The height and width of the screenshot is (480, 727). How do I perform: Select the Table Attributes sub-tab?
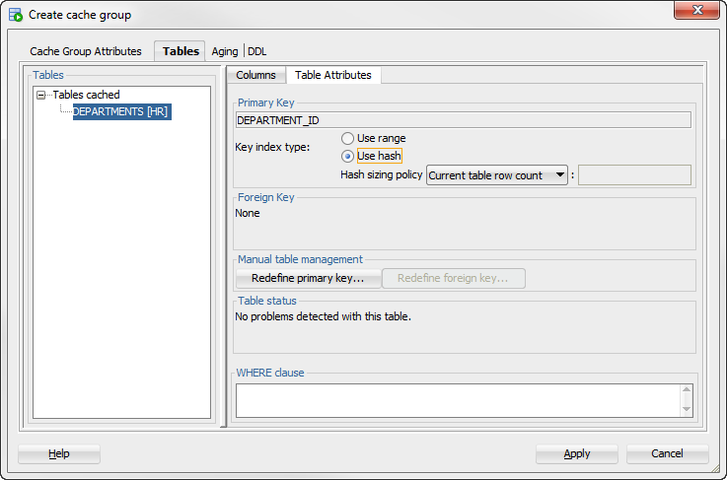pyautogui.click(x=333, y=75)
